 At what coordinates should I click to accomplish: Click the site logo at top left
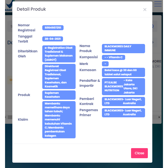point(8,6)
